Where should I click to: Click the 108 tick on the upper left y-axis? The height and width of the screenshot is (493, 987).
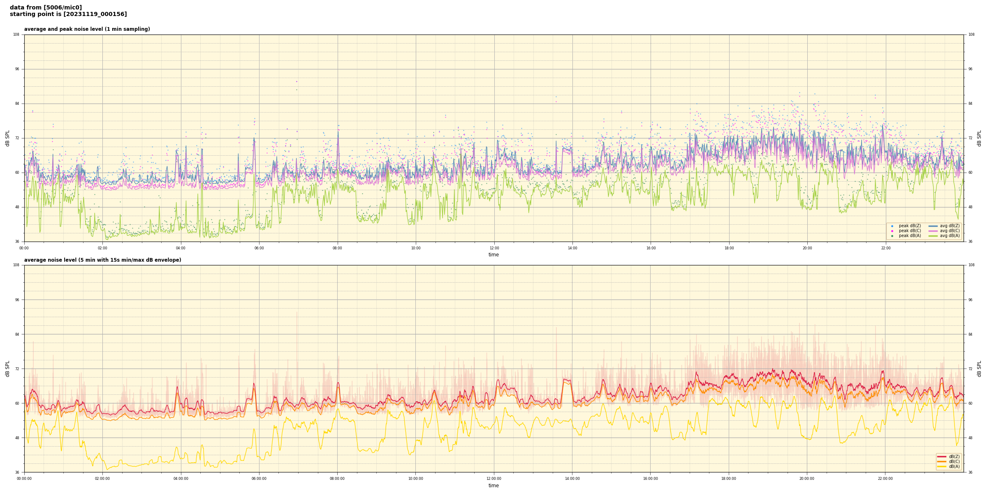pos(16,35)
